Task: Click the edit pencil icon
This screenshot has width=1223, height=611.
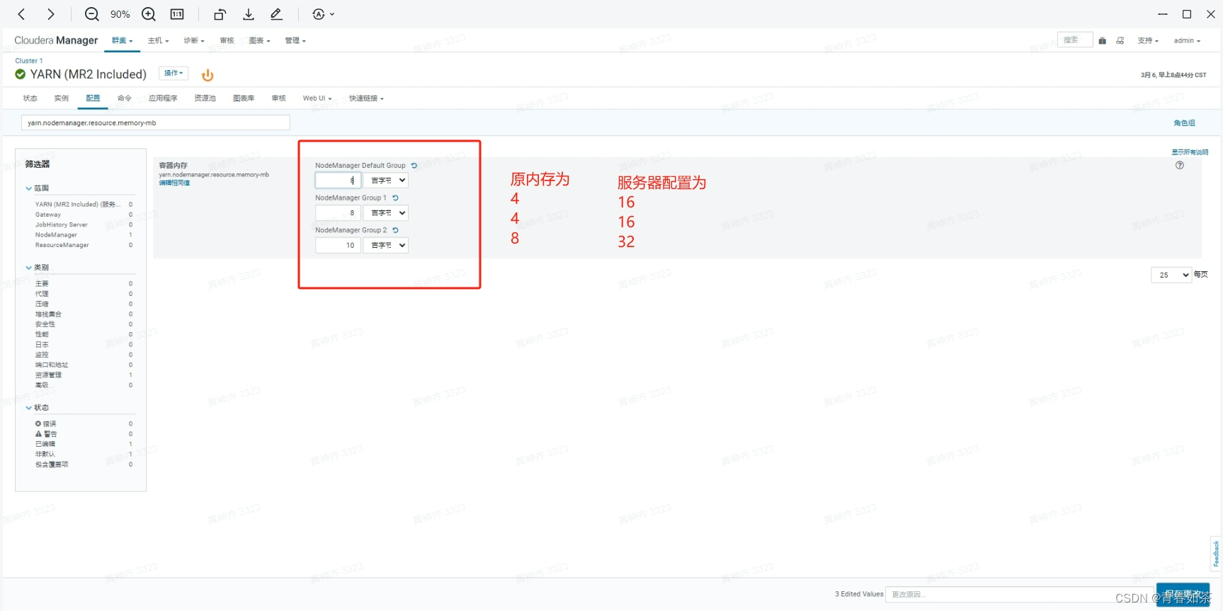Action: pos(276,14)
